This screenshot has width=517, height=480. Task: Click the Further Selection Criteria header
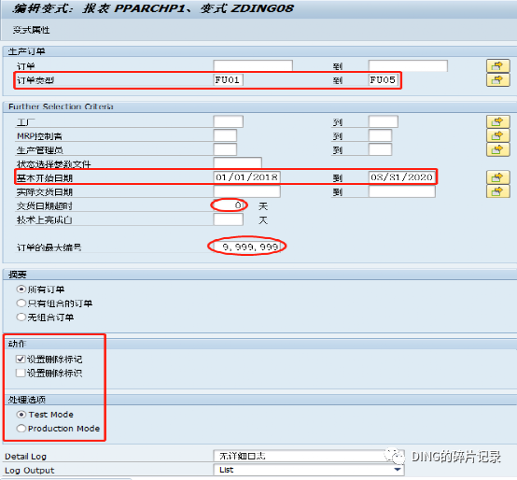tap(61, 106)
